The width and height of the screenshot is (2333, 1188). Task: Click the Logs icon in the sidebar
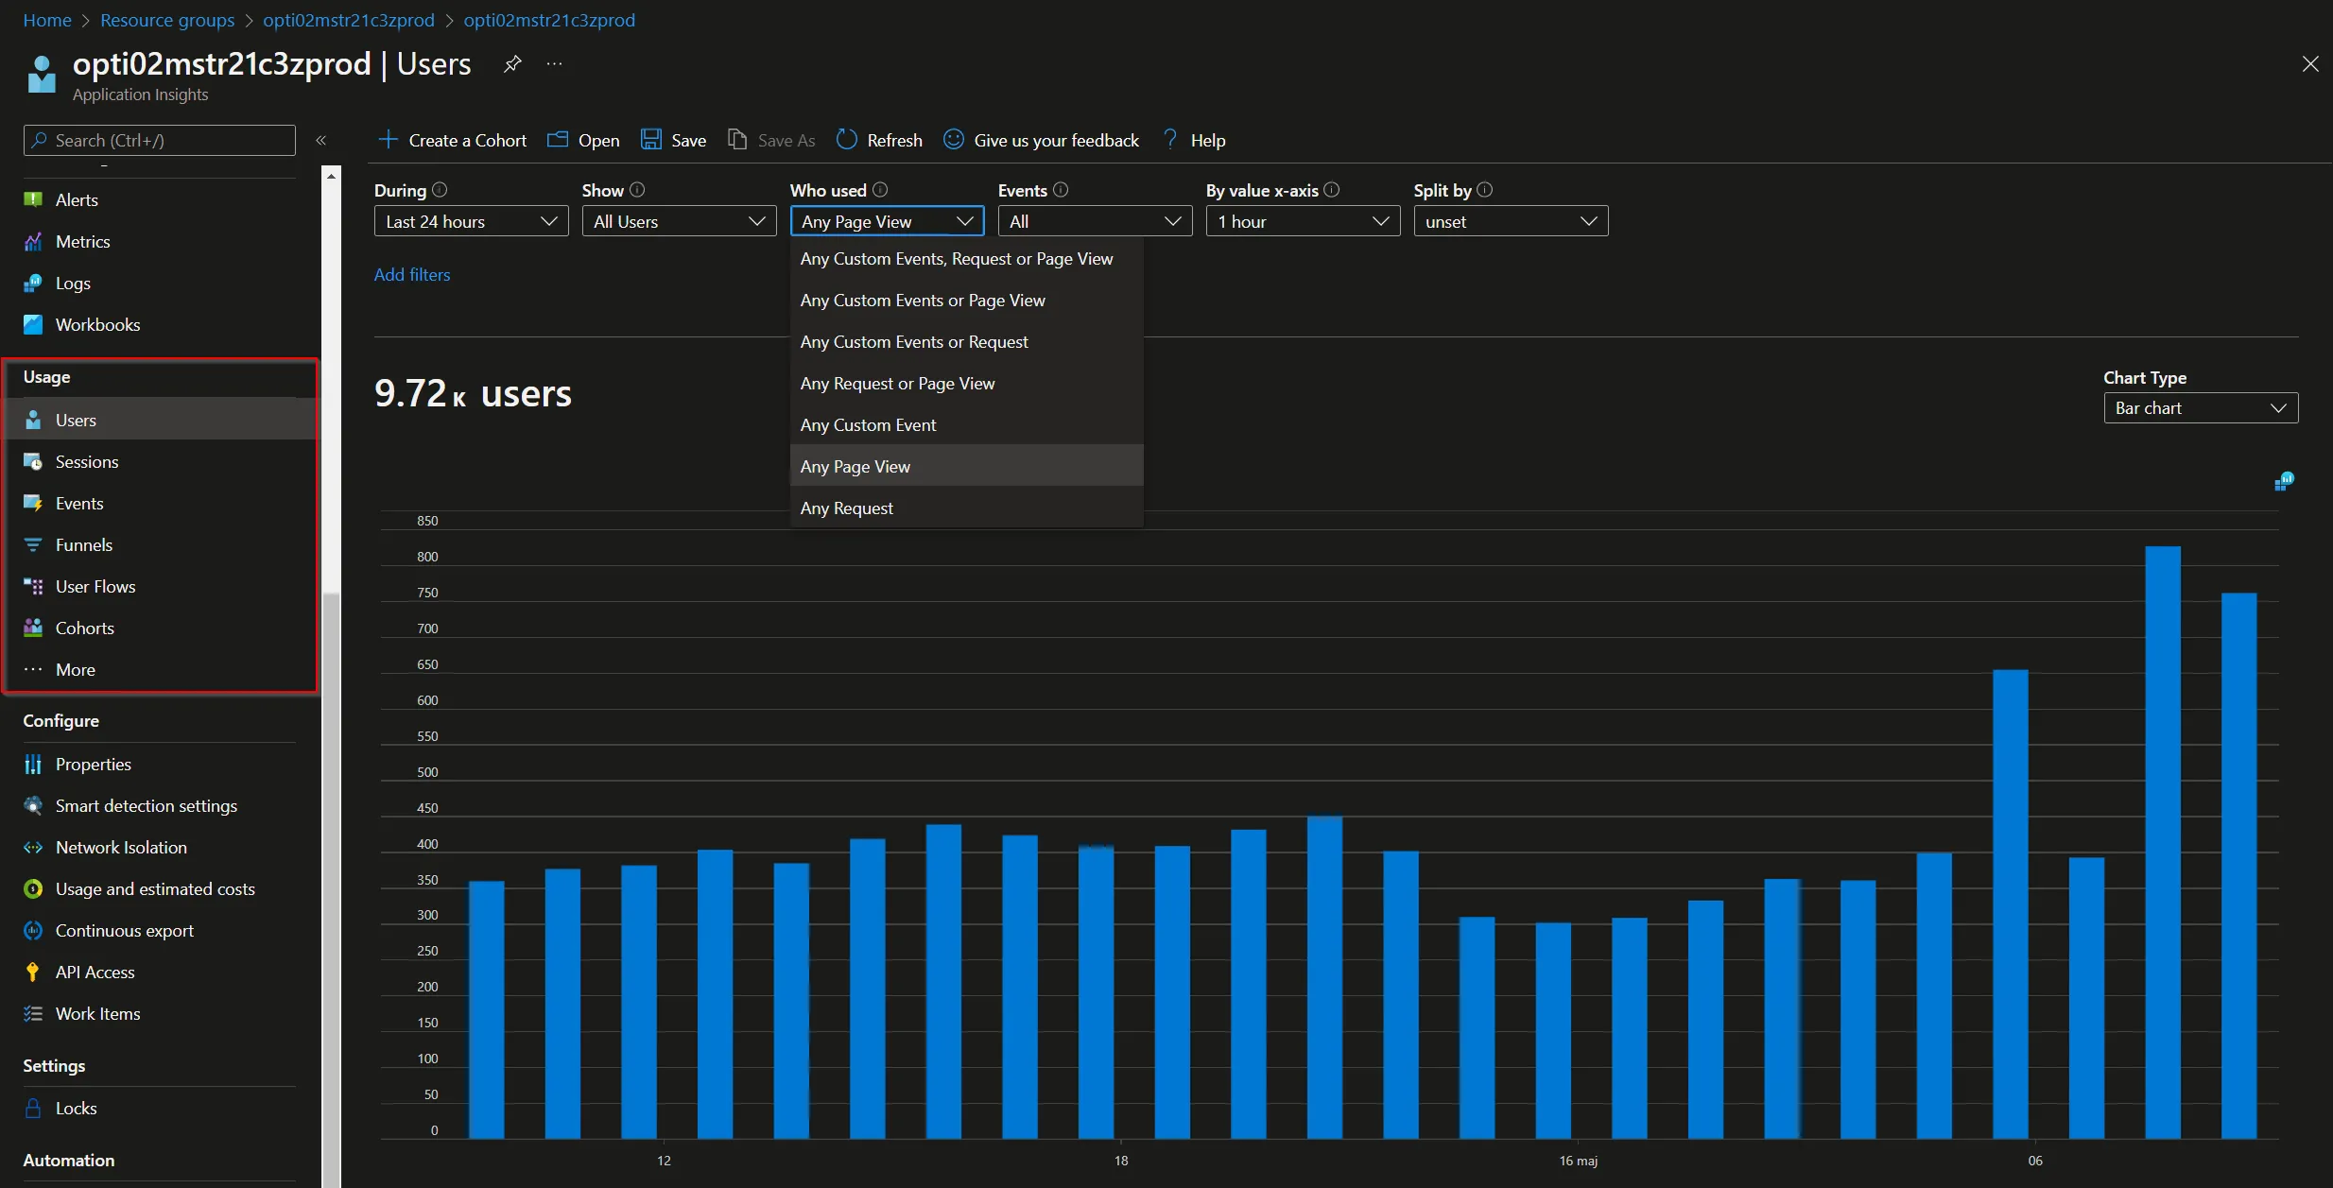tap(33, 283)
